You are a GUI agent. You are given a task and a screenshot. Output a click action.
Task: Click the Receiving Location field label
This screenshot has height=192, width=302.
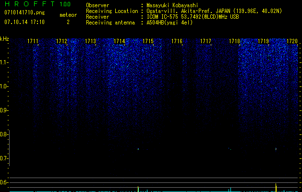[112, 11]
